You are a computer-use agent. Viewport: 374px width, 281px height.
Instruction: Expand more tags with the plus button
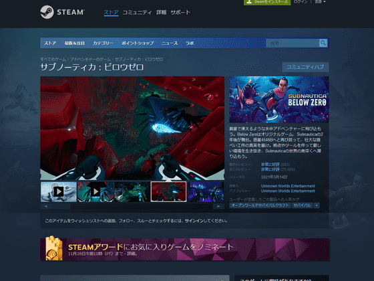[x=317, y=205]
